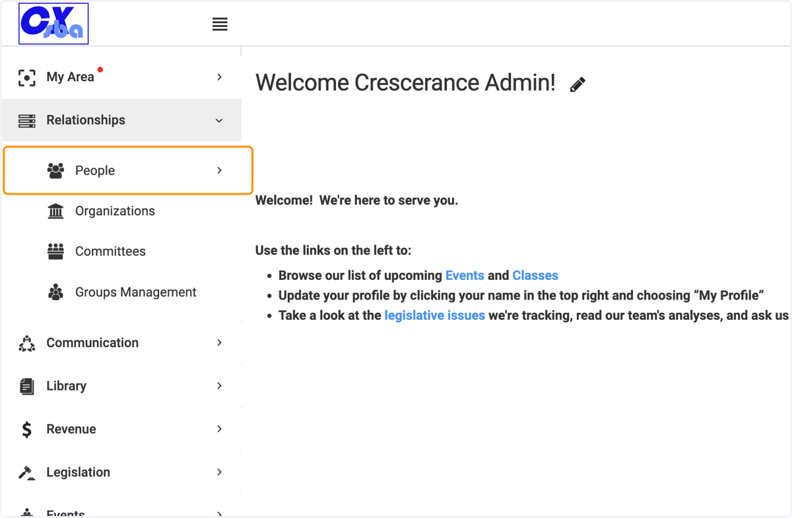
Task: Click the Communication icon
Action: tap(26, 343)
